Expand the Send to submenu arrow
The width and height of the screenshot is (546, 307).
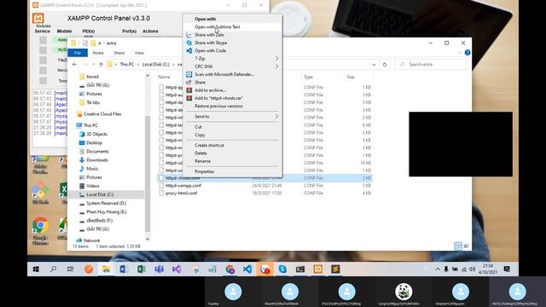tap(276, 116)
